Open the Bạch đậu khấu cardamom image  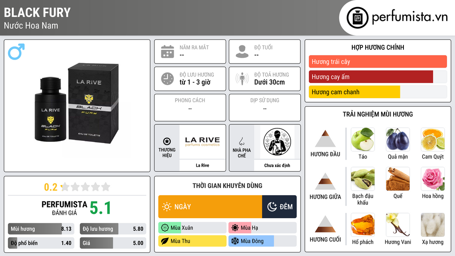pyautogui.click(x=363, y=179)
